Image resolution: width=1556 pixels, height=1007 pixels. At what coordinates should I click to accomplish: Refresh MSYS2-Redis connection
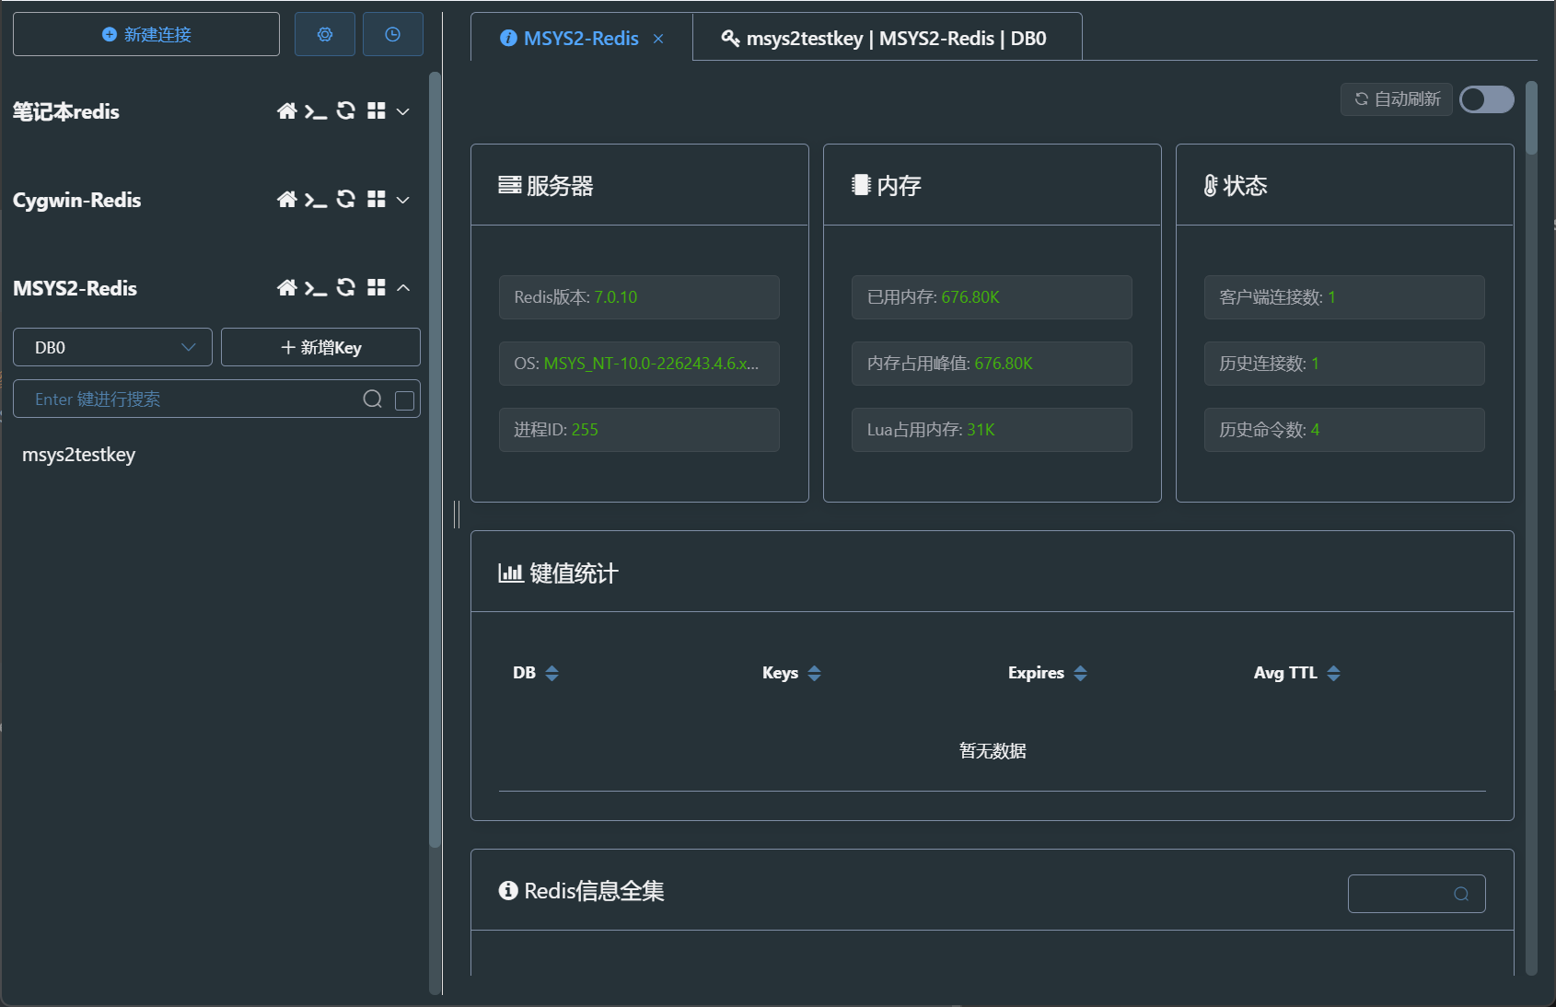click(346, 288)
